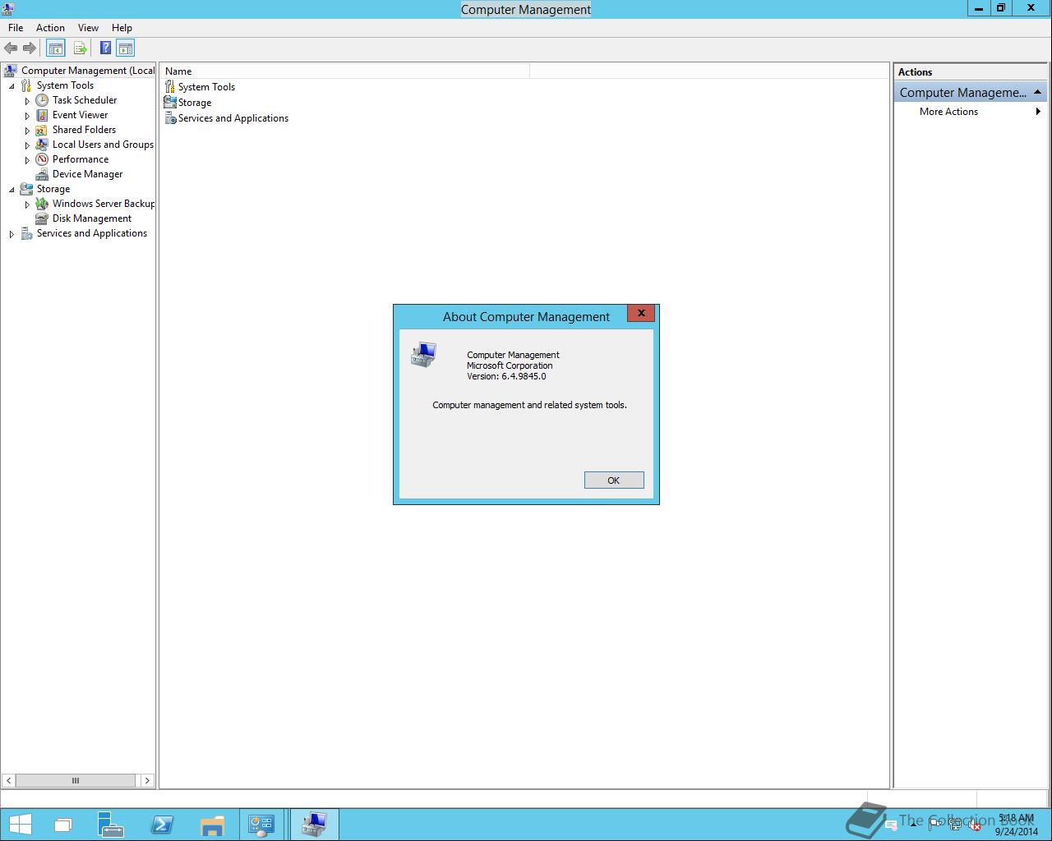
Task: Click the Name column header
Action: tap(345, 71)
